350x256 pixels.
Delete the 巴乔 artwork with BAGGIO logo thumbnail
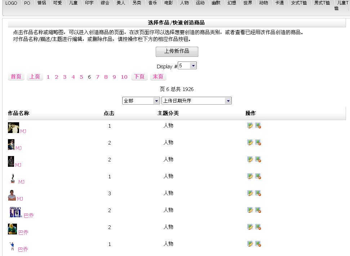[258, 210]
